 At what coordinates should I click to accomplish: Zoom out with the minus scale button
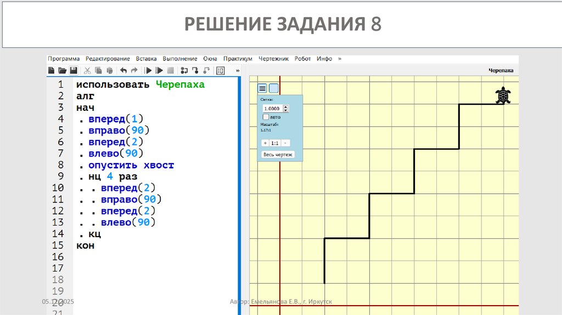tap(285, 143)
